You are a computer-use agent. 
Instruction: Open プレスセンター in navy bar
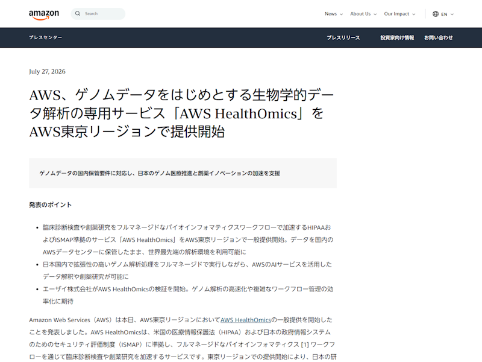tap(46, 37)
